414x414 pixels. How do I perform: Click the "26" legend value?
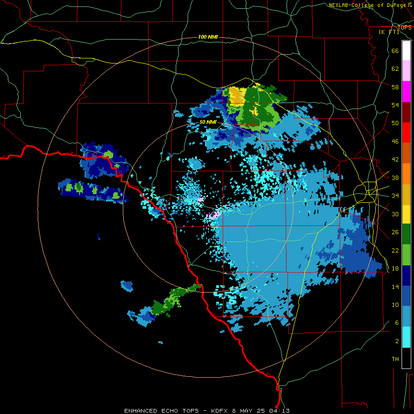(x=395, y=232)
